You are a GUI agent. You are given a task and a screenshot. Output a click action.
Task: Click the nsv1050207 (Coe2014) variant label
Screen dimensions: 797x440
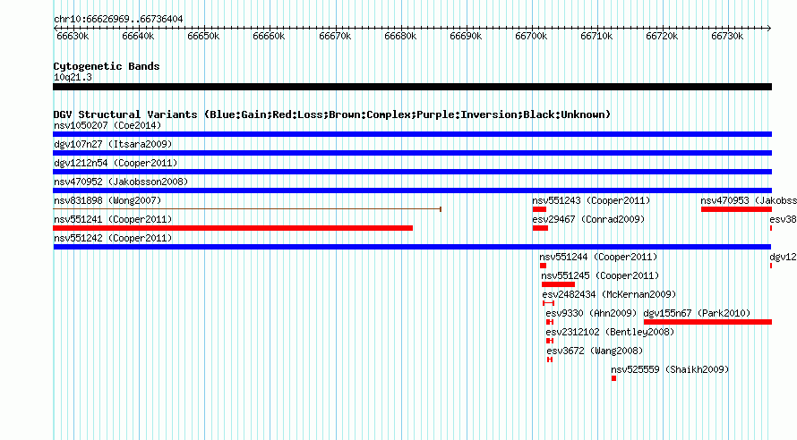(107, 125)
